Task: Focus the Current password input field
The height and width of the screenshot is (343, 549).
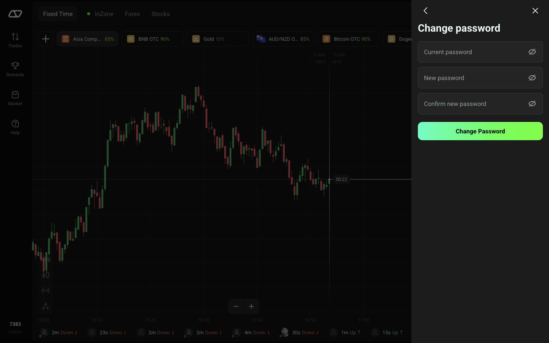Action: pyautogui.click(x=480, y=52)
